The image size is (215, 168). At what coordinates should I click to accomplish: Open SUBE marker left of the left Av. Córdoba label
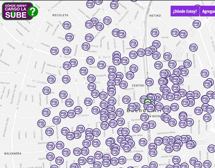pyautogui.click(x=51, y=80)
